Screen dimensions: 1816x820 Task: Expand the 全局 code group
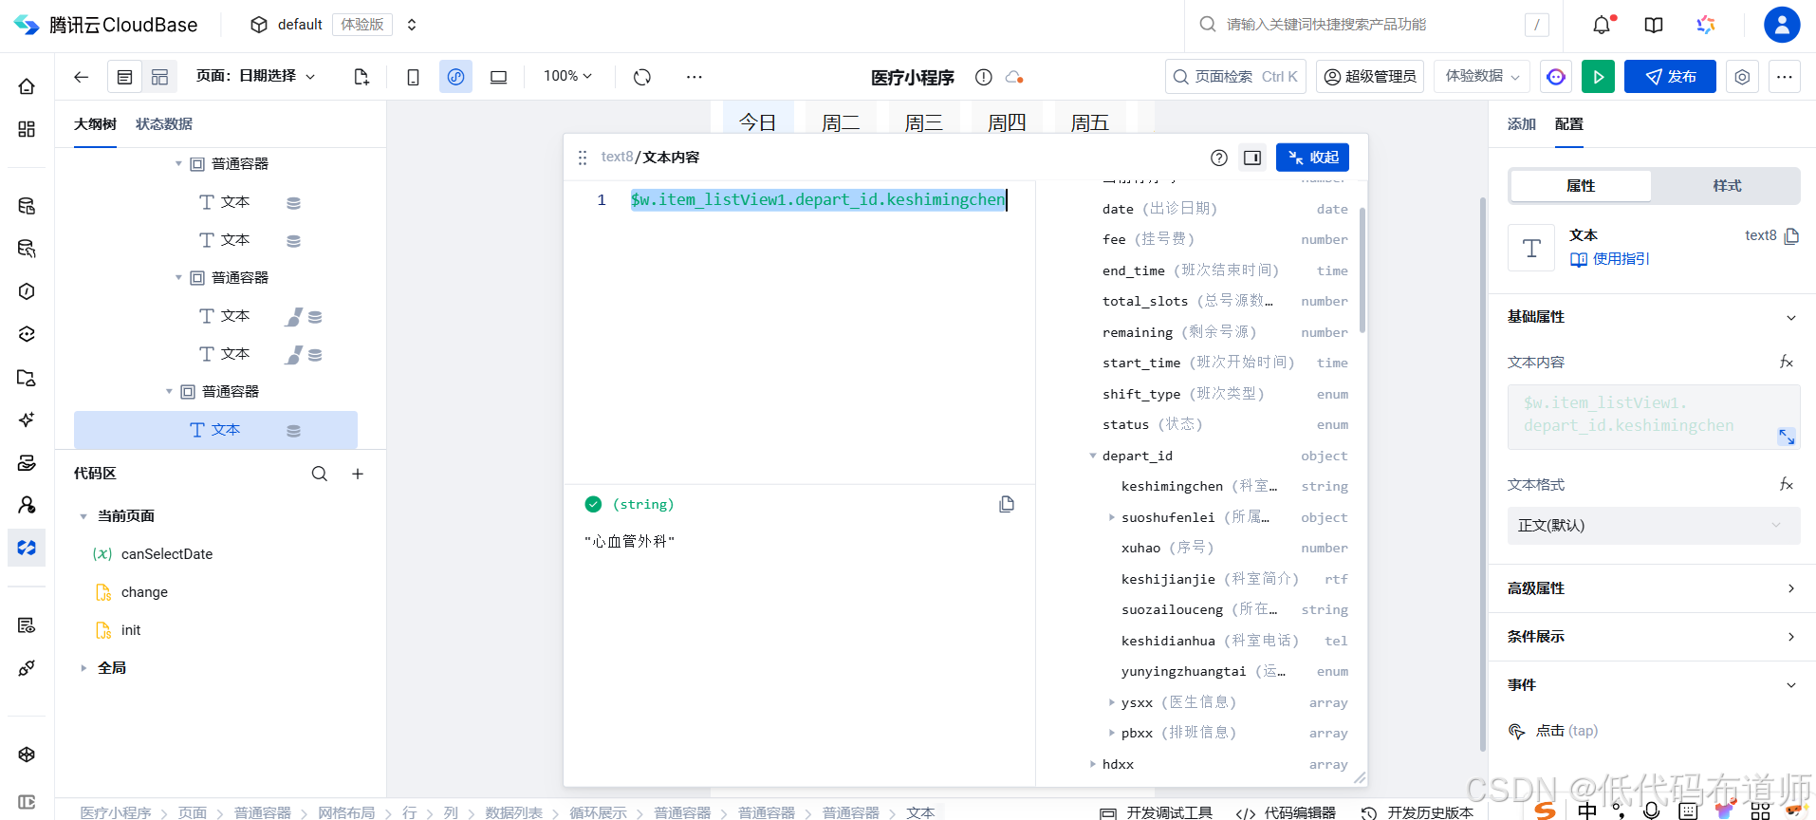click(83, 668)
